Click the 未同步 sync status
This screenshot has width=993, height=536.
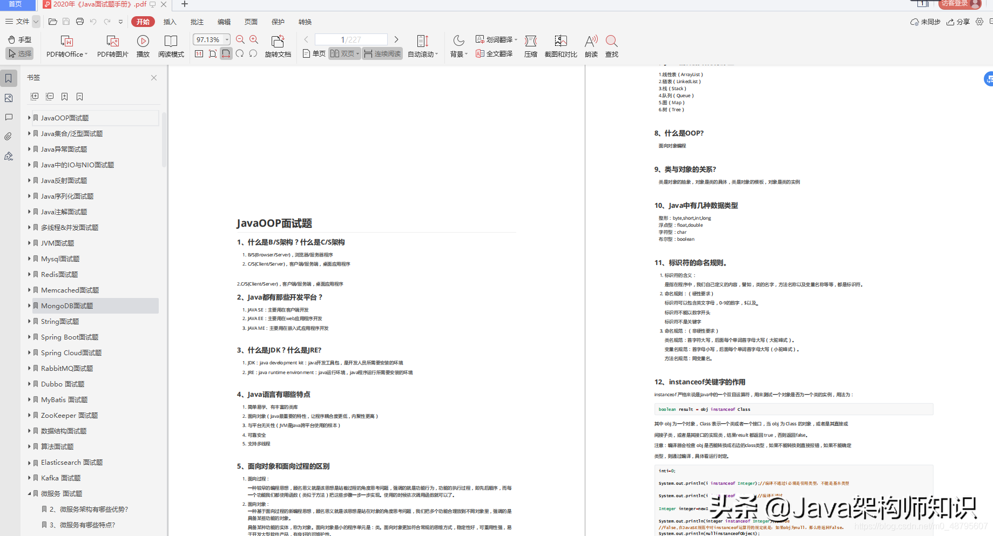pos(925,22)
